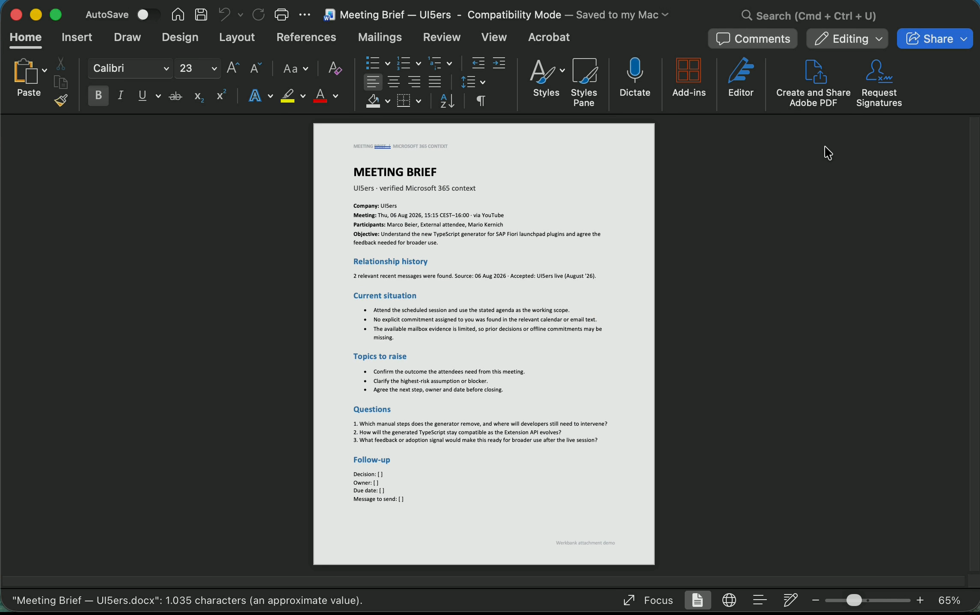Switch to Outline view in status bar
The width and height of the screenshot is (980, 615).
760,600
